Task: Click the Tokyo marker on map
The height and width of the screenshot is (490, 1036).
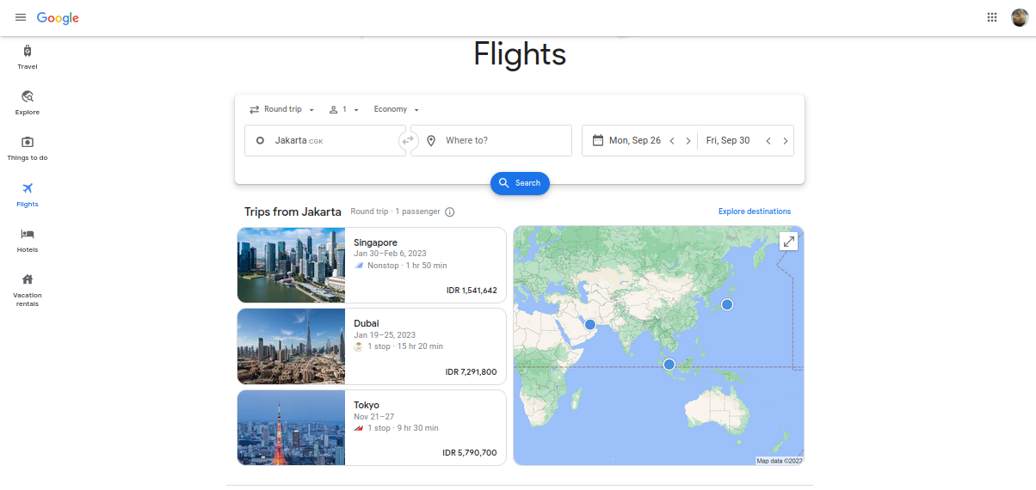Action: pos(727,305)
